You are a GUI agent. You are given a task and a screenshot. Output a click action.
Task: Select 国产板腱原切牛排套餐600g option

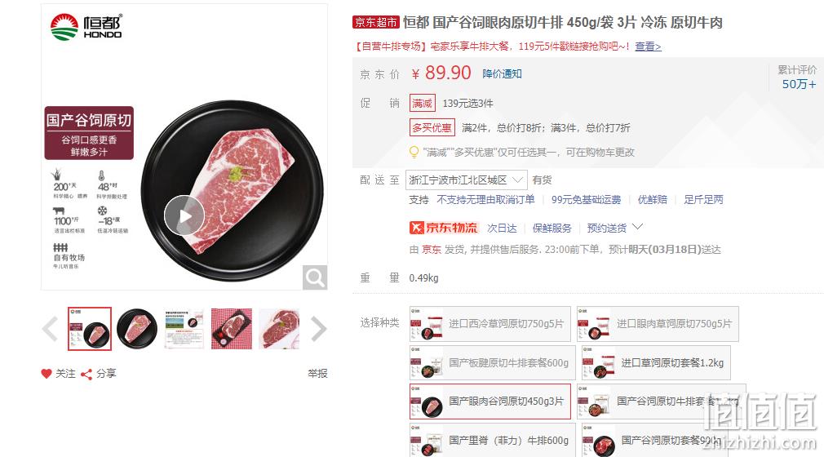pos(493,363)
